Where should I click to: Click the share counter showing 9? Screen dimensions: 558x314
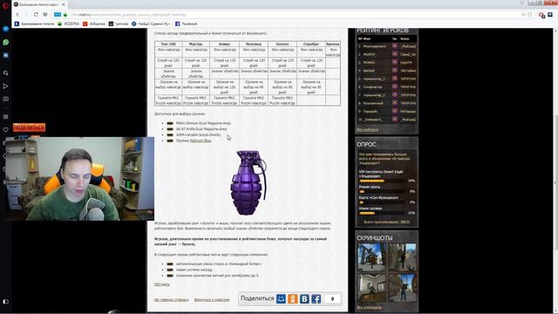tap(332, 298)
